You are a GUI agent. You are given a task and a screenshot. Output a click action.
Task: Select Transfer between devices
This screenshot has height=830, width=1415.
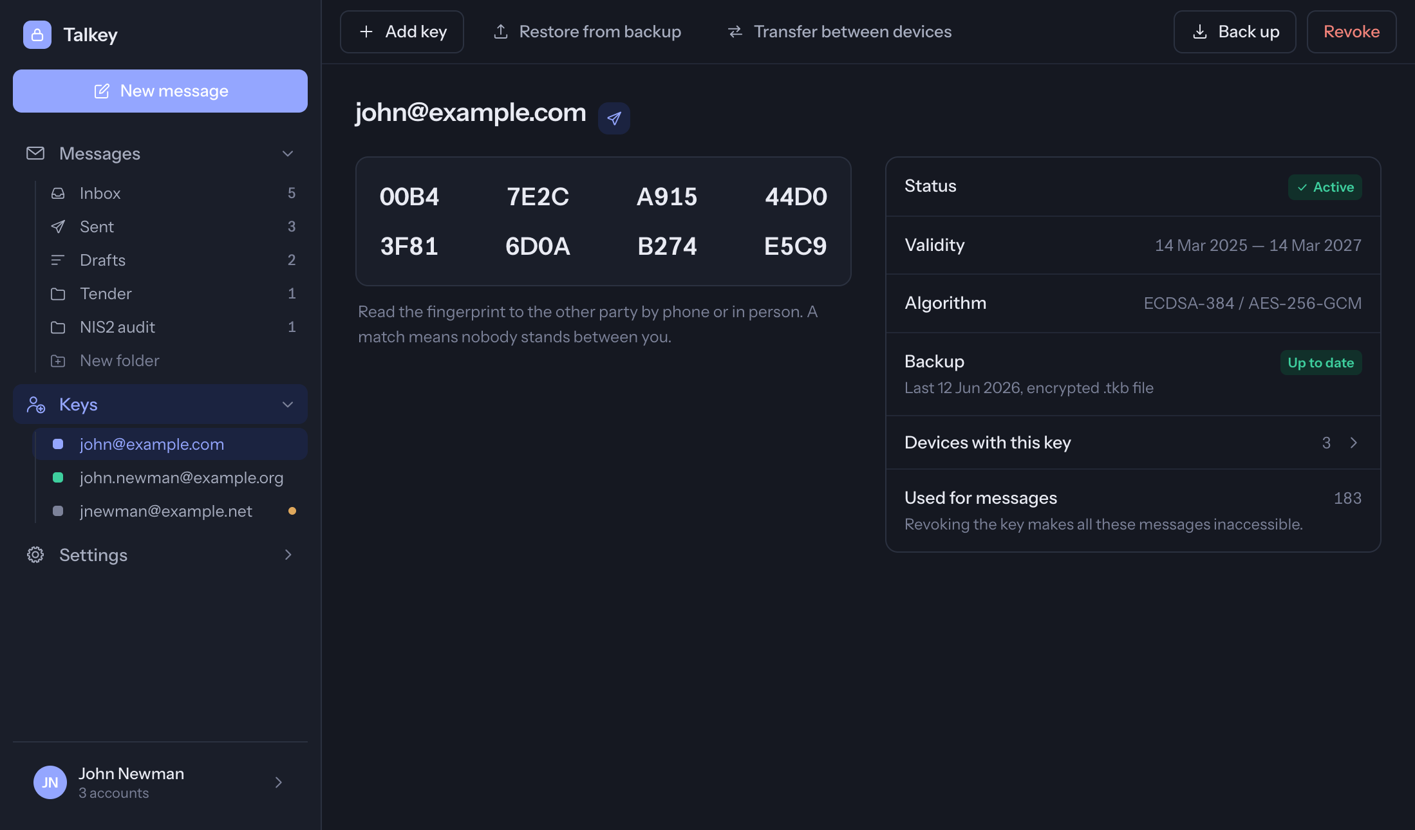click(x=839, y=32)
